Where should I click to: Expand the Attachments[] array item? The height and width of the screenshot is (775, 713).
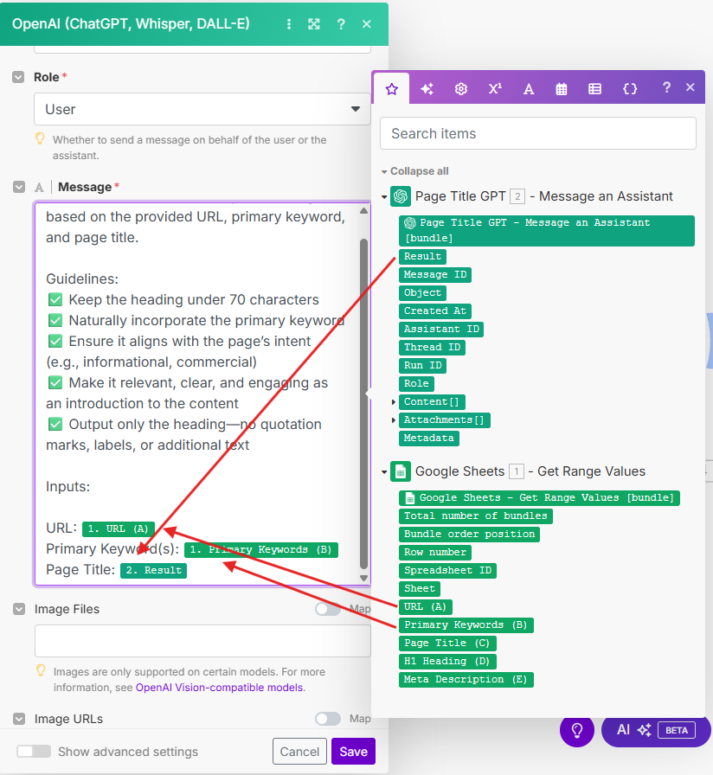click(x=393, y=420)
